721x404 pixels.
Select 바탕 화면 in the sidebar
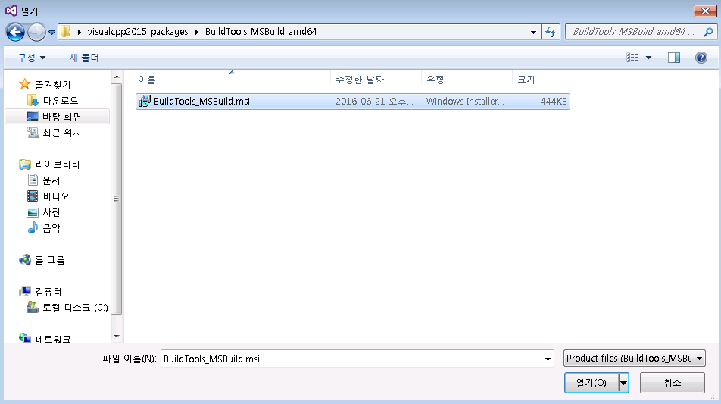61,117
